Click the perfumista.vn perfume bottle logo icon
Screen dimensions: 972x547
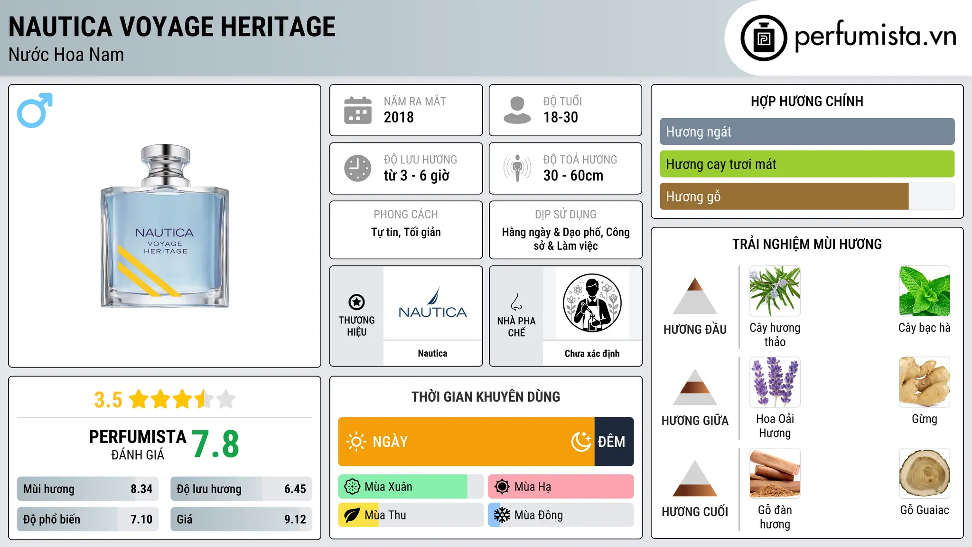(764, 38)
